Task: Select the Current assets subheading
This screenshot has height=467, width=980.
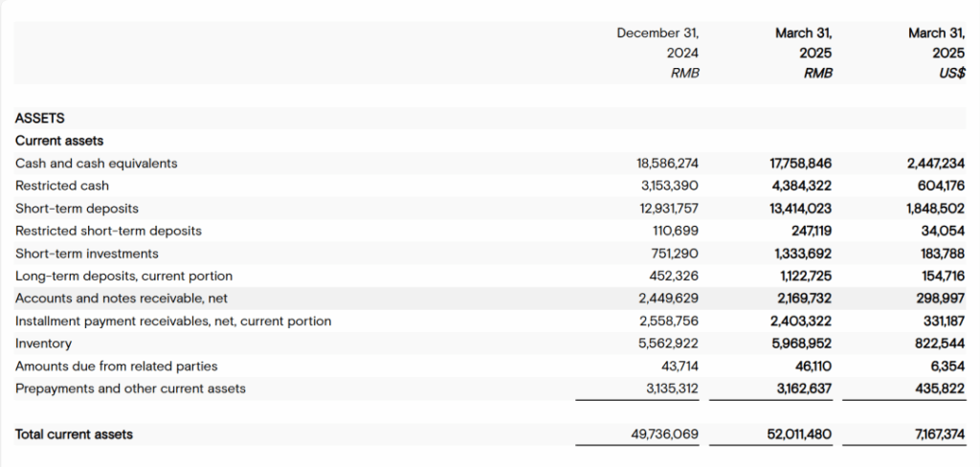Action: 59,141
